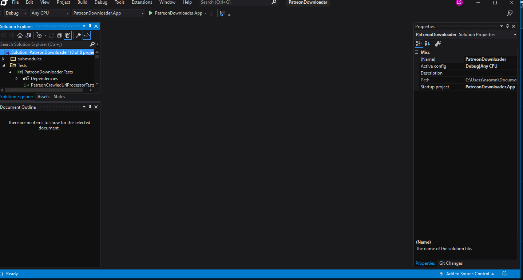Toggle Preview Selected Items in Solution Explorer

pyautogui.click(x=87, y=35)
